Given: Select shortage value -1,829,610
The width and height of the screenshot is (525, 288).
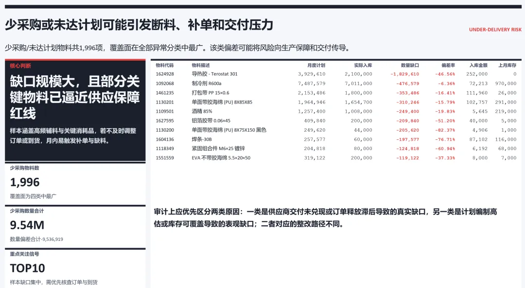Looking at the screenshot, I should [x=404, y=74].
